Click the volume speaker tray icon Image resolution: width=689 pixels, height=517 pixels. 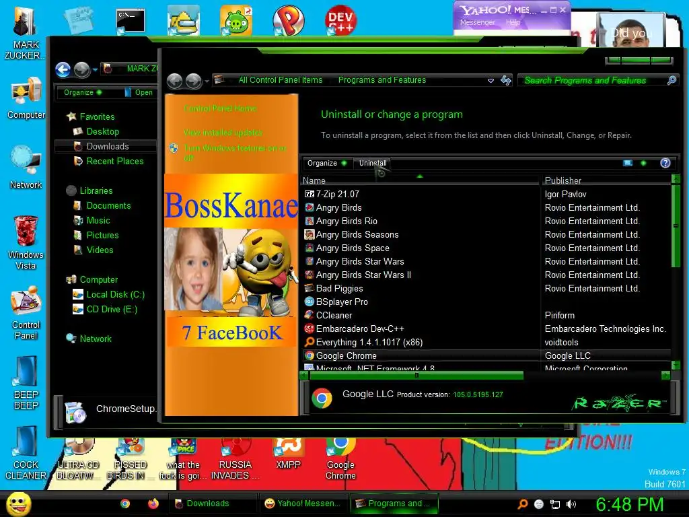(x=571, y=504)
